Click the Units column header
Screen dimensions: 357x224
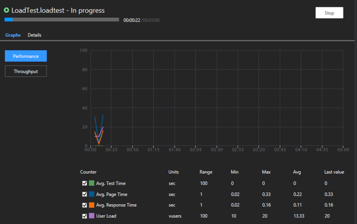174,172
